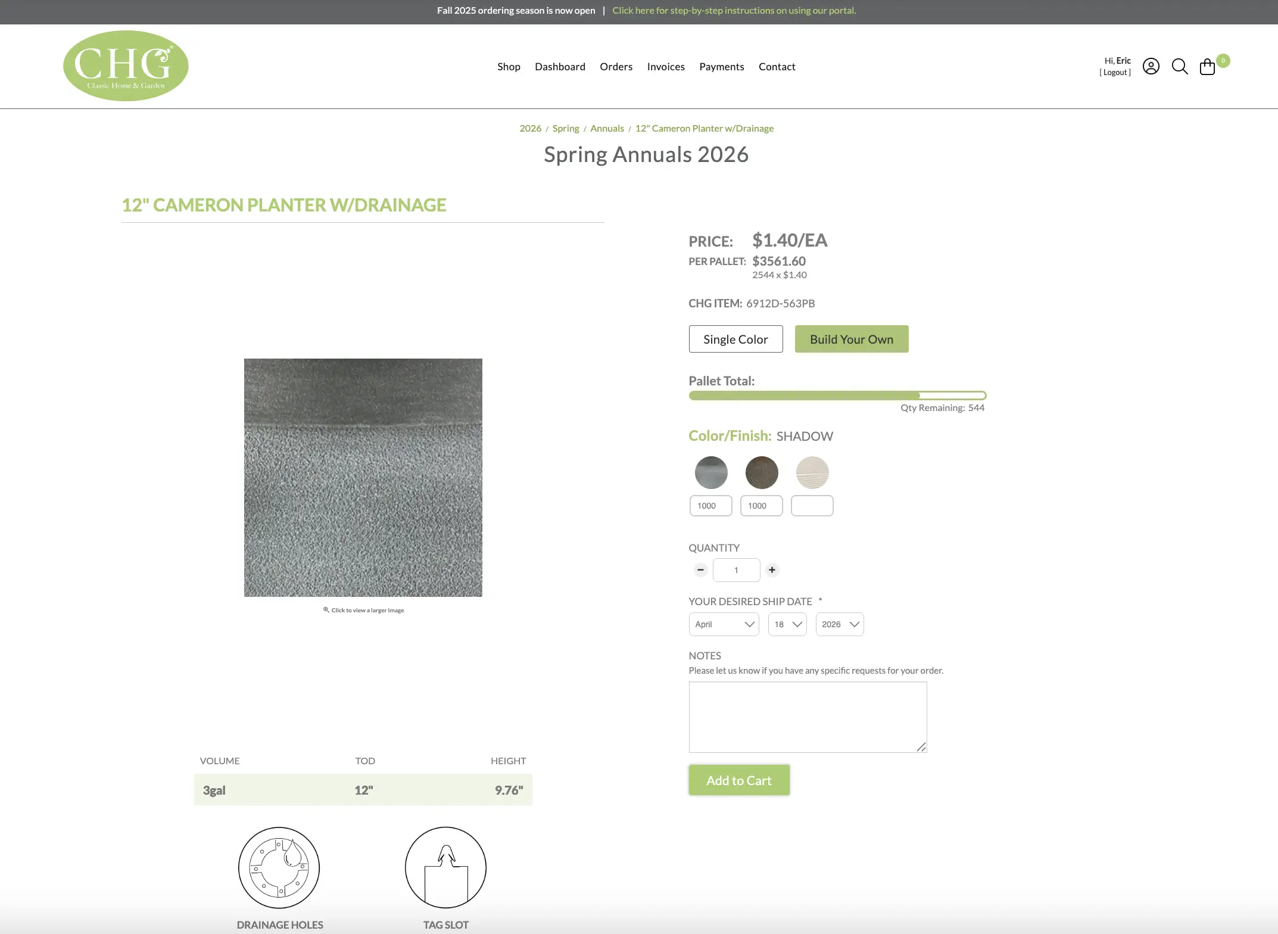This screenshot has height=934, width=1278.
Task: Open the user account profile icon
Action: [x=1151, y=66]
